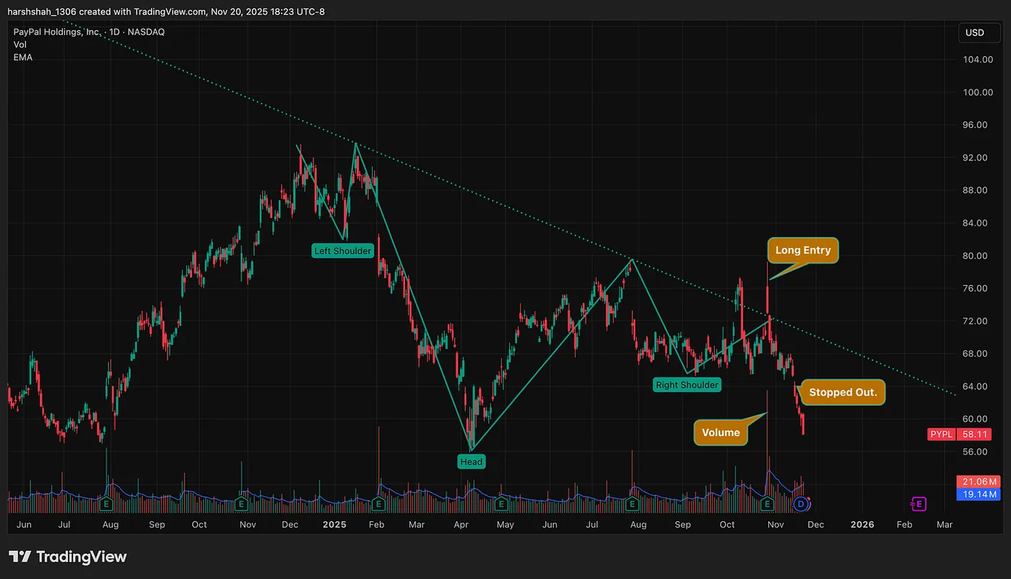This screenshot has width=1011, height=579.
Task: Click the 2026 year label on time axis
Action: [x=862, y=525]
